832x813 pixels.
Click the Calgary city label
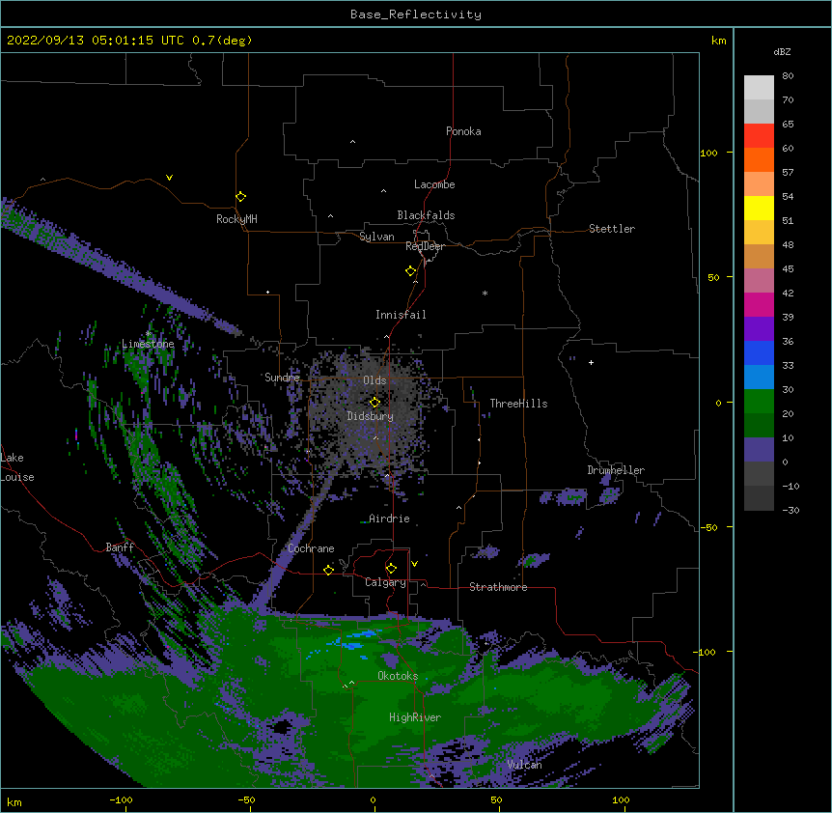point(385,582)
